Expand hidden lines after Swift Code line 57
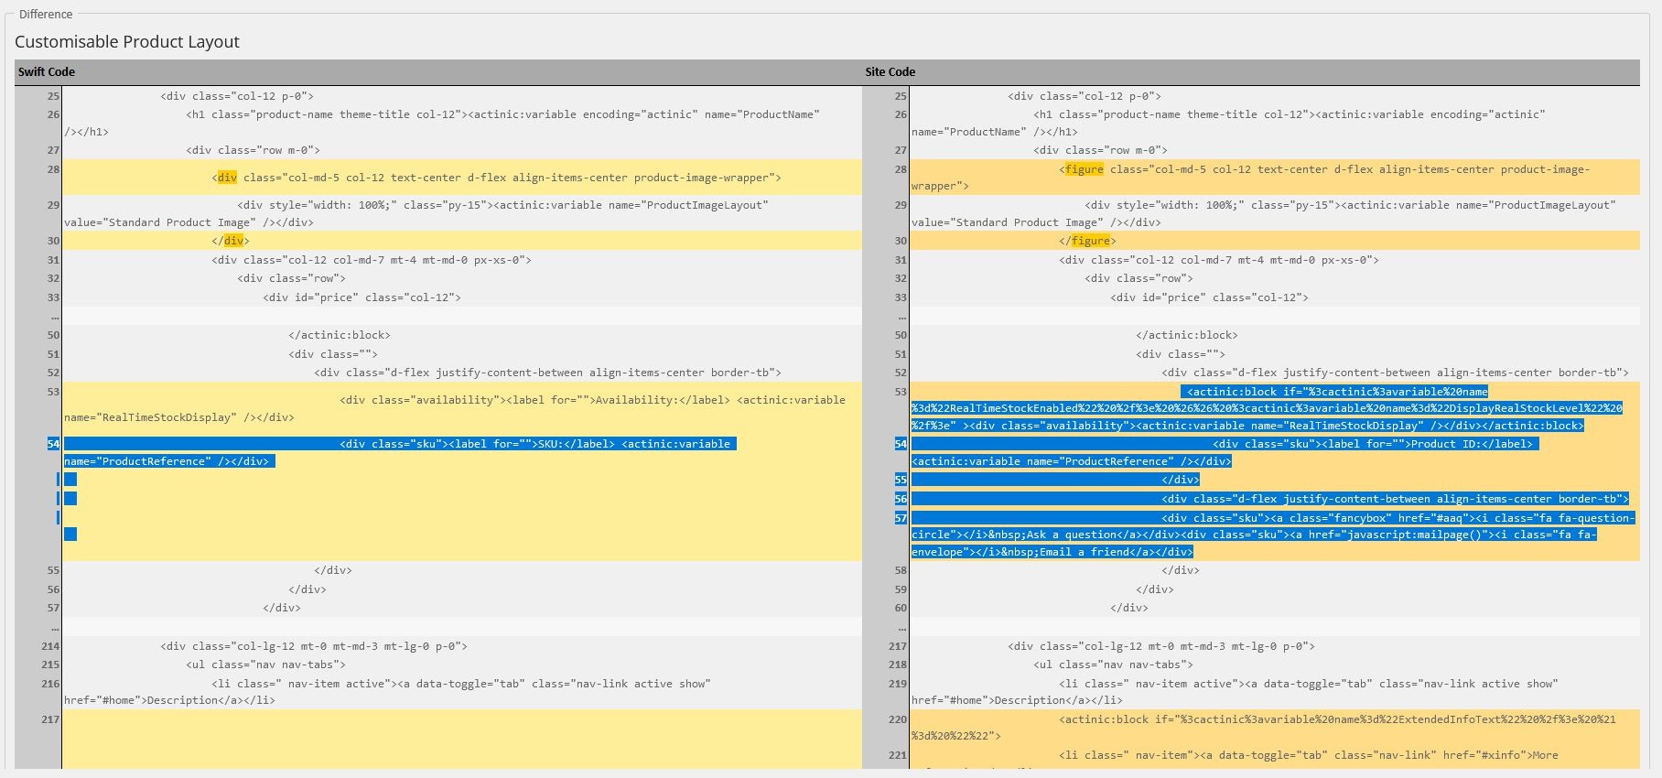Viewport: 1662px width, 778px height. (55, 627)
